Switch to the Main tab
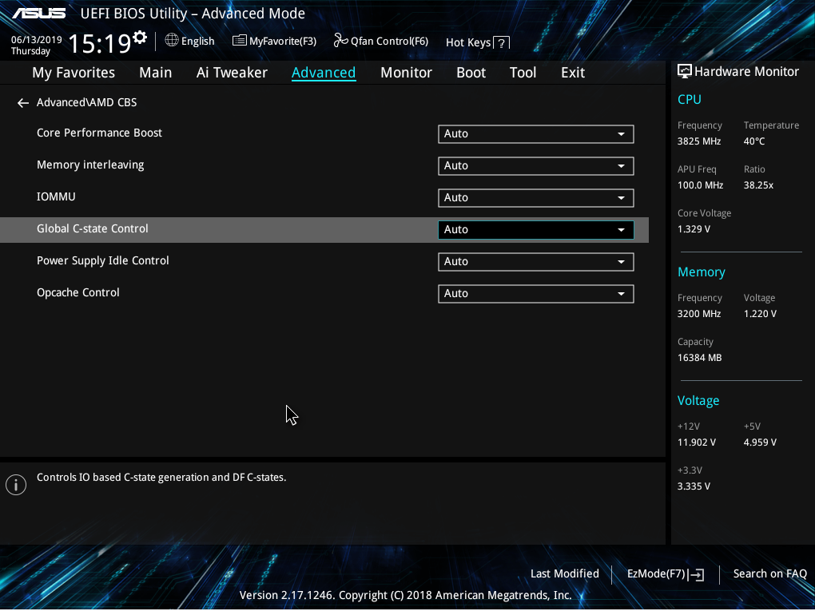 click(156, 72)
